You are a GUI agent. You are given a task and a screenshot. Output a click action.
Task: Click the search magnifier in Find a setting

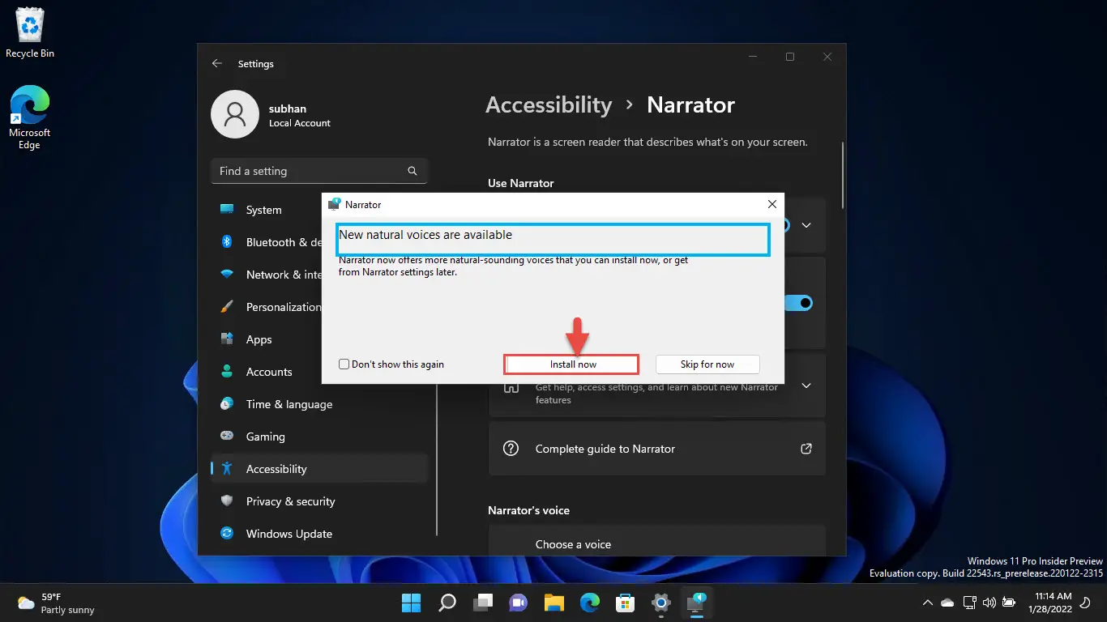click(x=412, y=171)
